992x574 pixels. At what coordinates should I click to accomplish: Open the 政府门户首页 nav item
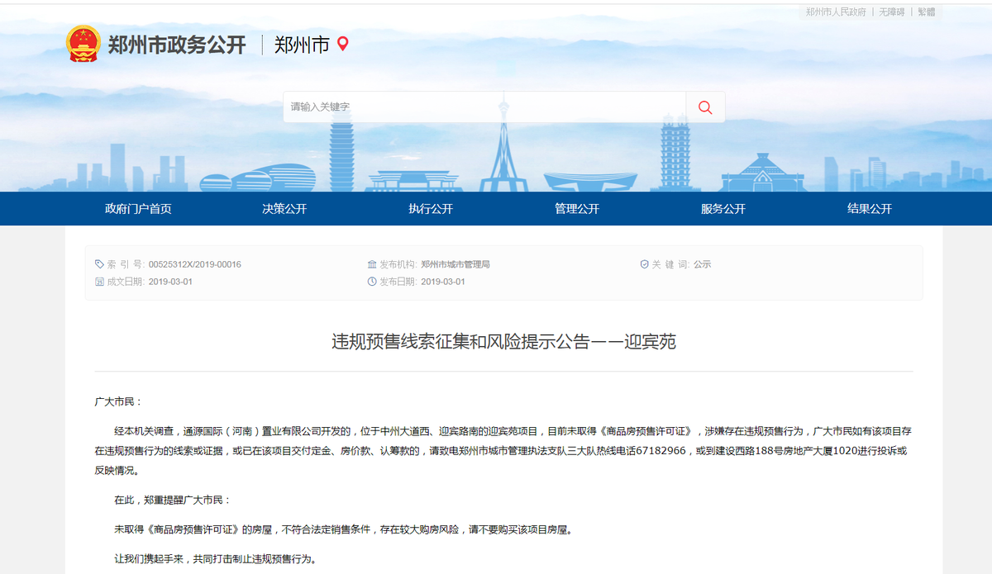(x=138, y=209)
